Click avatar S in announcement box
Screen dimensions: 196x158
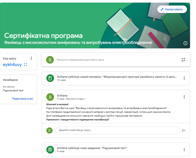(50, 60)
